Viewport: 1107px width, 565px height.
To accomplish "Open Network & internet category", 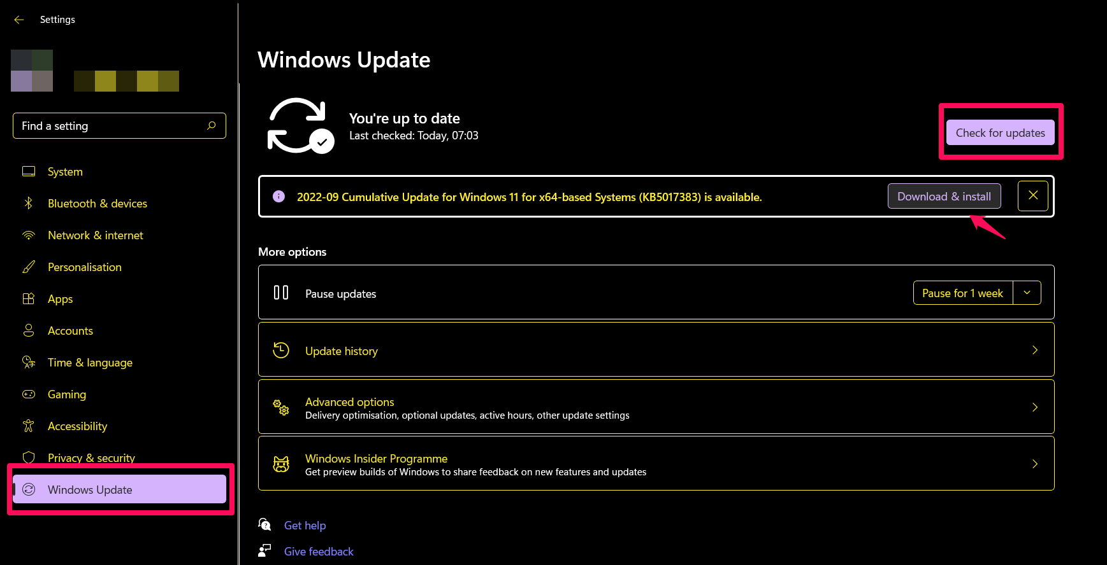I will pyautogui.click(x=119, y=235).
